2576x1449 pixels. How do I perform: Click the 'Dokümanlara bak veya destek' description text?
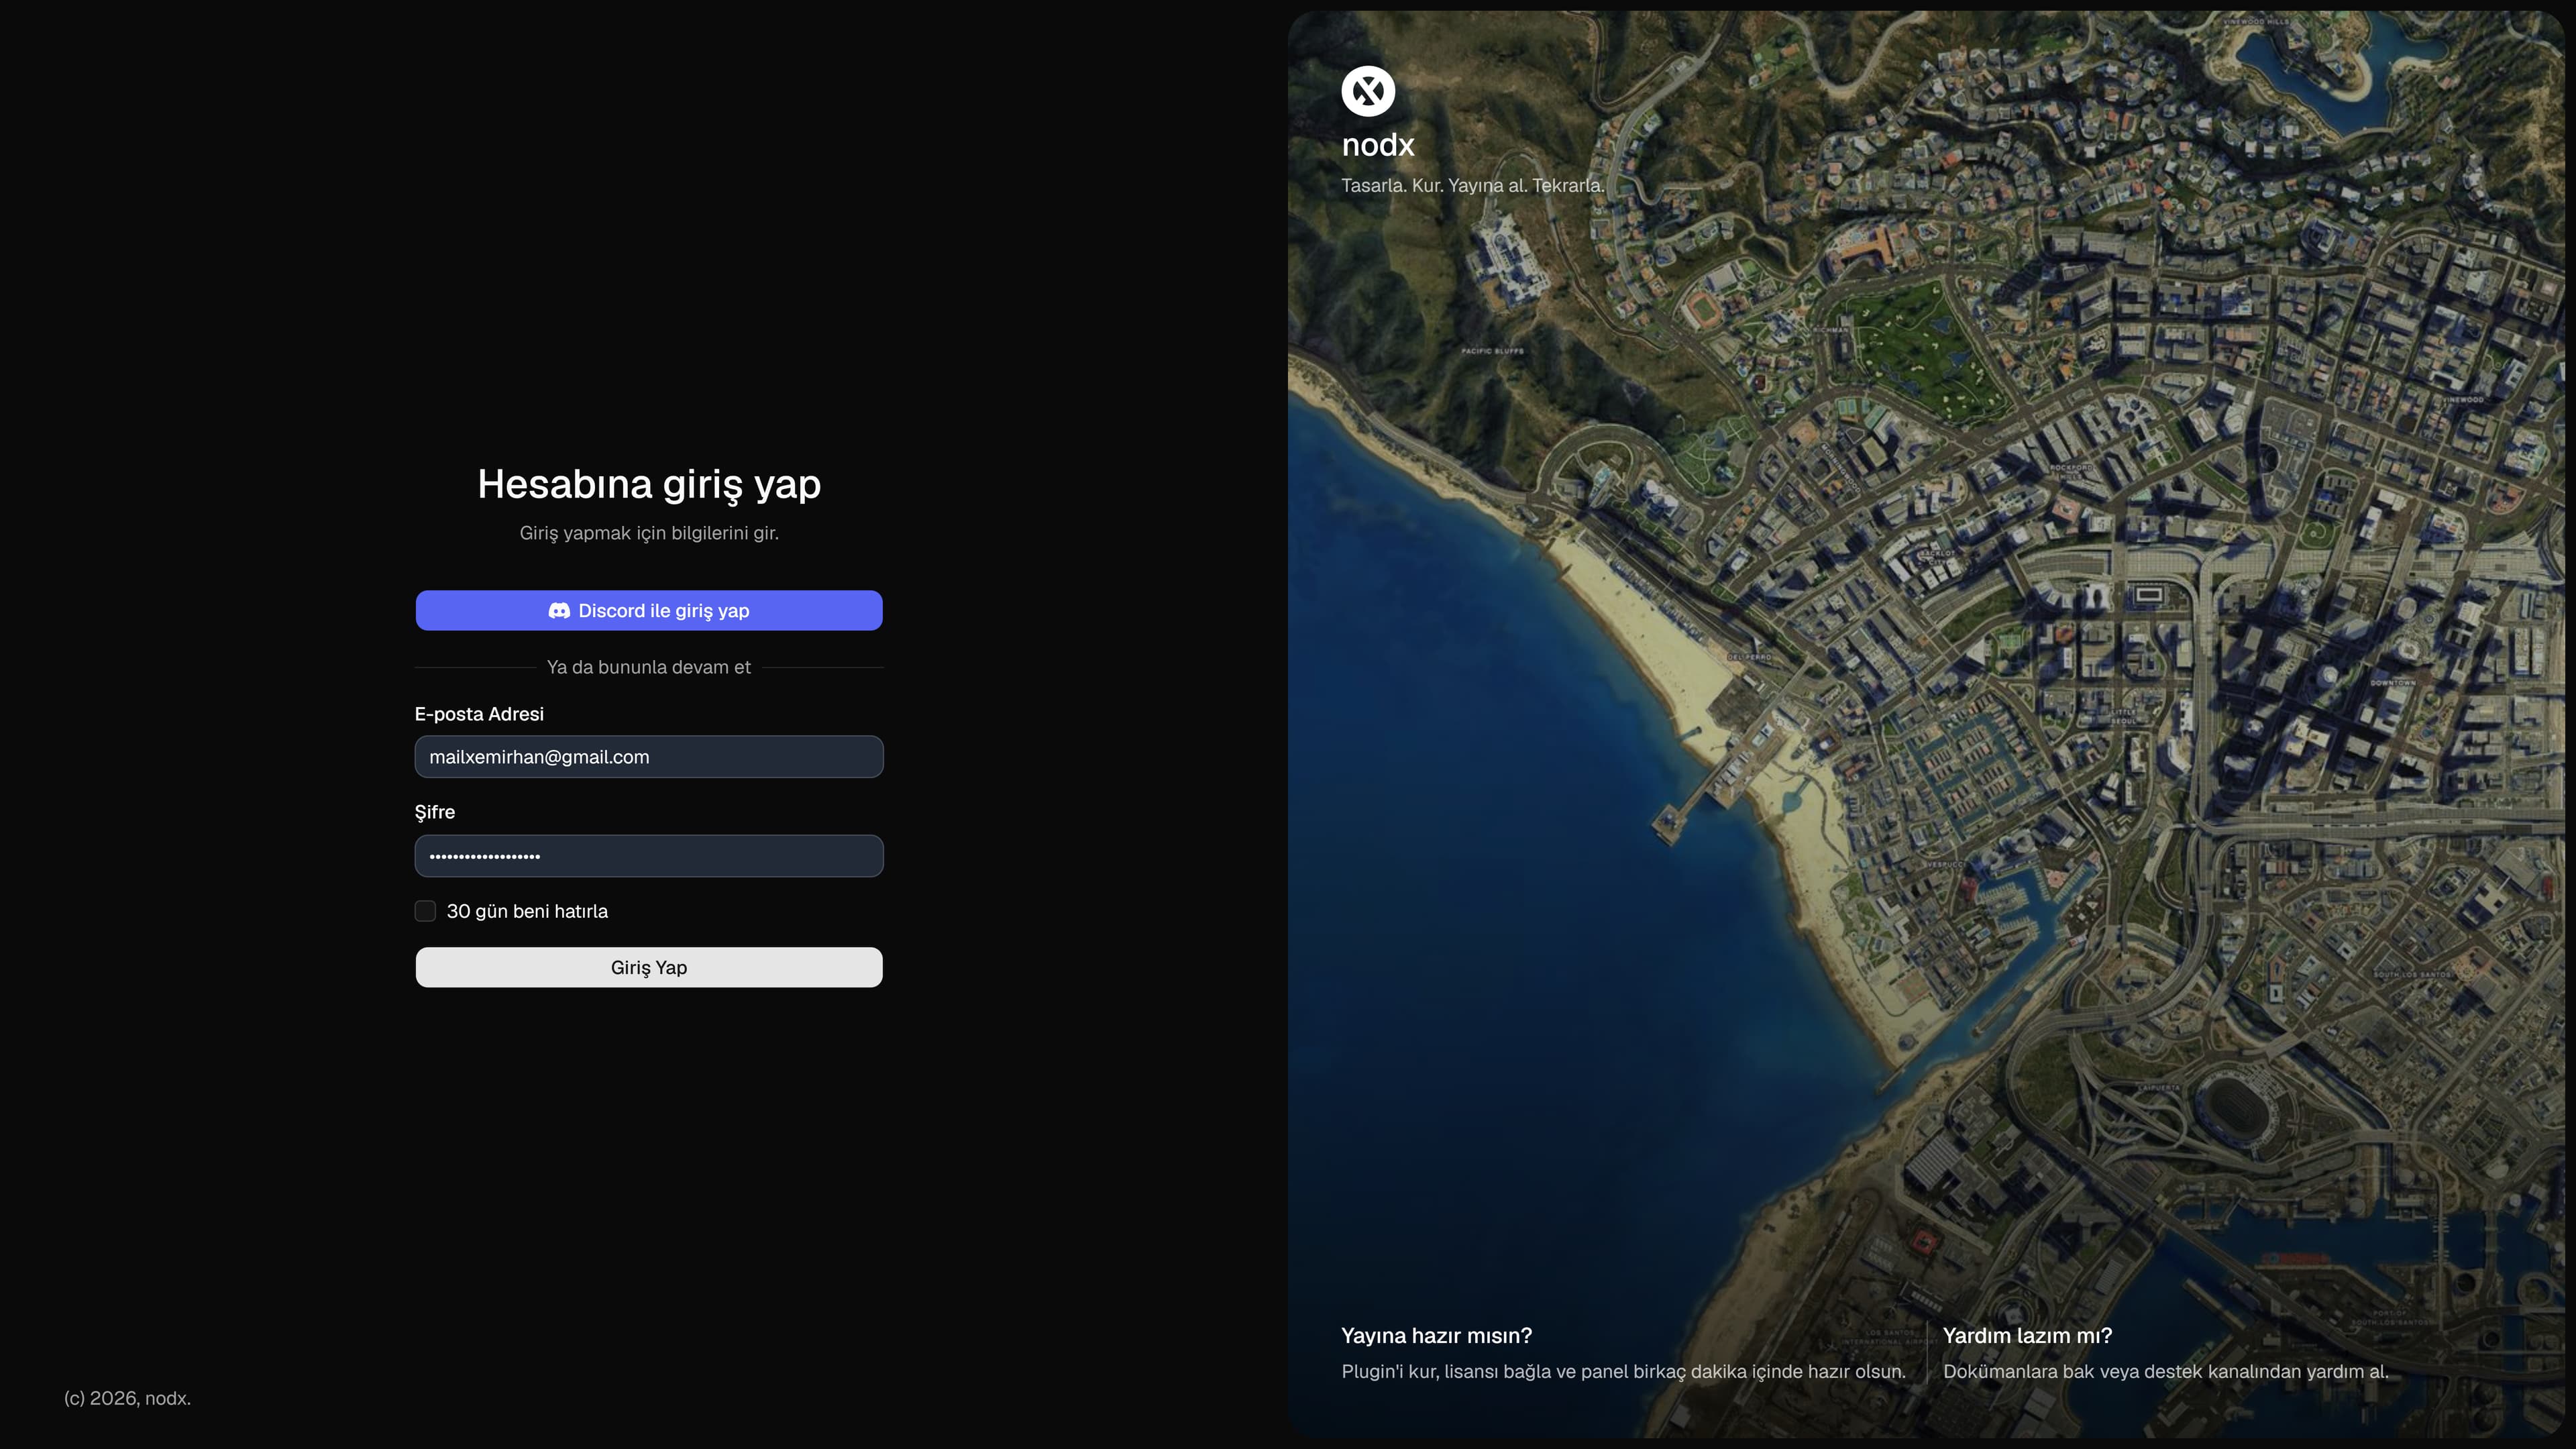(2166, 1372)
